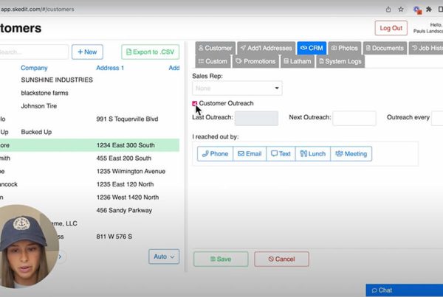
Task: Bookmark this page with the star icon
Action: 401,10
